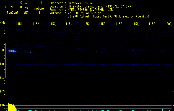Click the faint sloped echo trace near 1158
This screenshot has width=174, height=111.
point(135,51)
